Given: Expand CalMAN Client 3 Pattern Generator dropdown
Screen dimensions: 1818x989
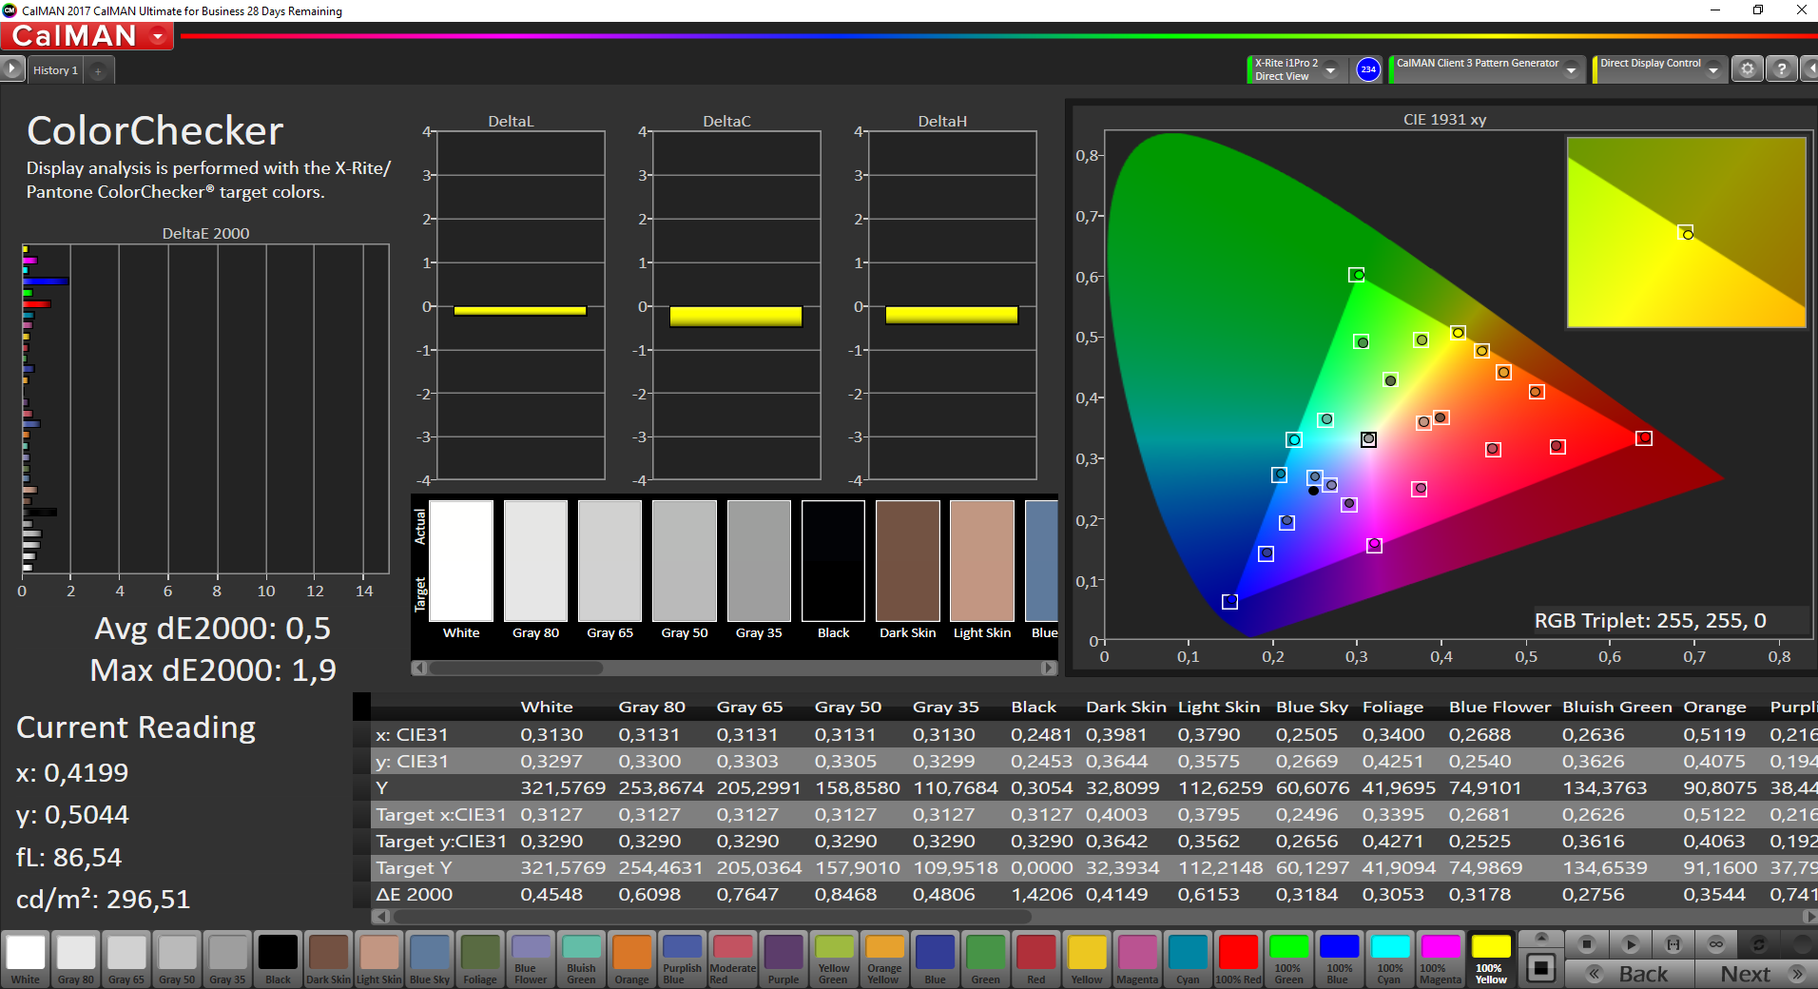Looking at the screenshot, I should [x=1571, y=70].
